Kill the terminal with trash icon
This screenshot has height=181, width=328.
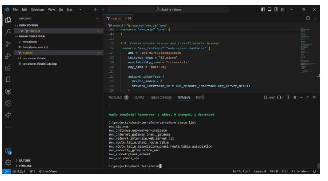click(x=294, y=97)
